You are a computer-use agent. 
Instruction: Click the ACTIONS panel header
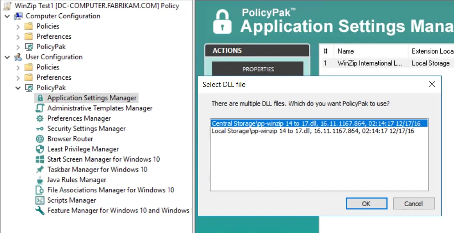[257, 51]
